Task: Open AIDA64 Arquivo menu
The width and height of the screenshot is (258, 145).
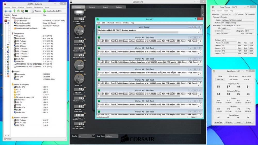Action: (x=7, y=7)
